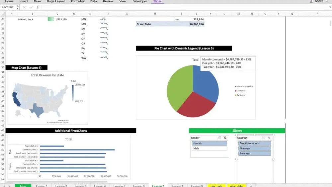Viewport: 332px width, 187px height.
Task: Click the Select All corner triangle
Action: [3, 14]
